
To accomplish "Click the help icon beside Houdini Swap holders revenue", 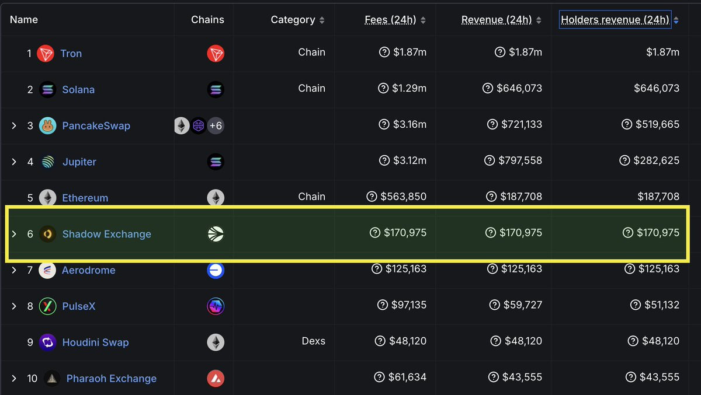I will tap(633, 341).
